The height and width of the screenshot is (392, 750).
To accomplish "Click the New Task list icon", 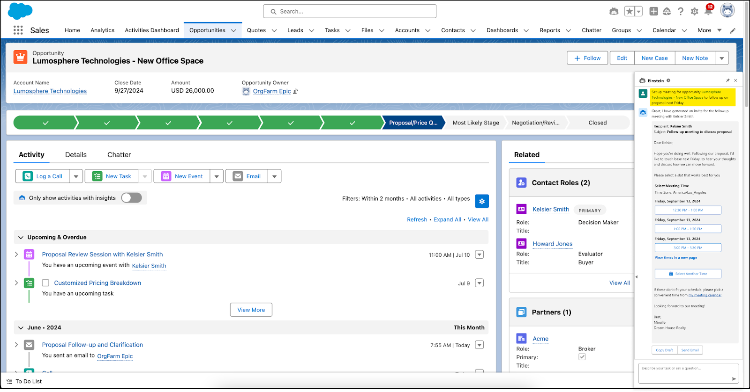I will (x=97, y=176).
